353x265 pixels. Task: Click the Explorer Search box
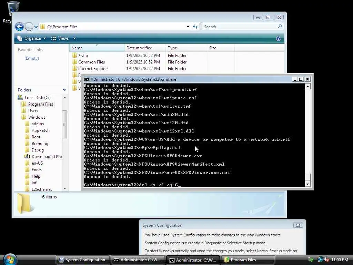(243, 27)
